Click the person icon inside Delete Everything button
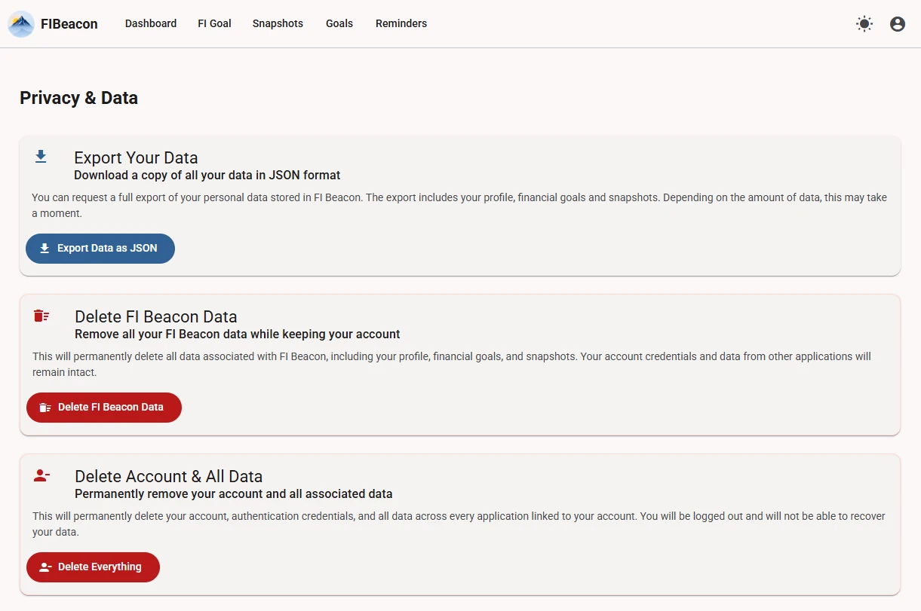The width and height of the screenshot is (921, 611). [x=46, y=567]
